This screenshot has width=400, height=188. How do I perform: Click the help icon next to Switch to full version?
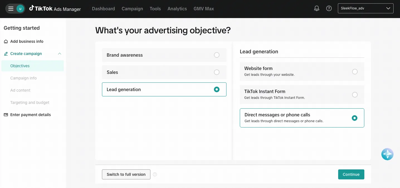pyautogui.click(x=155, y=174)
